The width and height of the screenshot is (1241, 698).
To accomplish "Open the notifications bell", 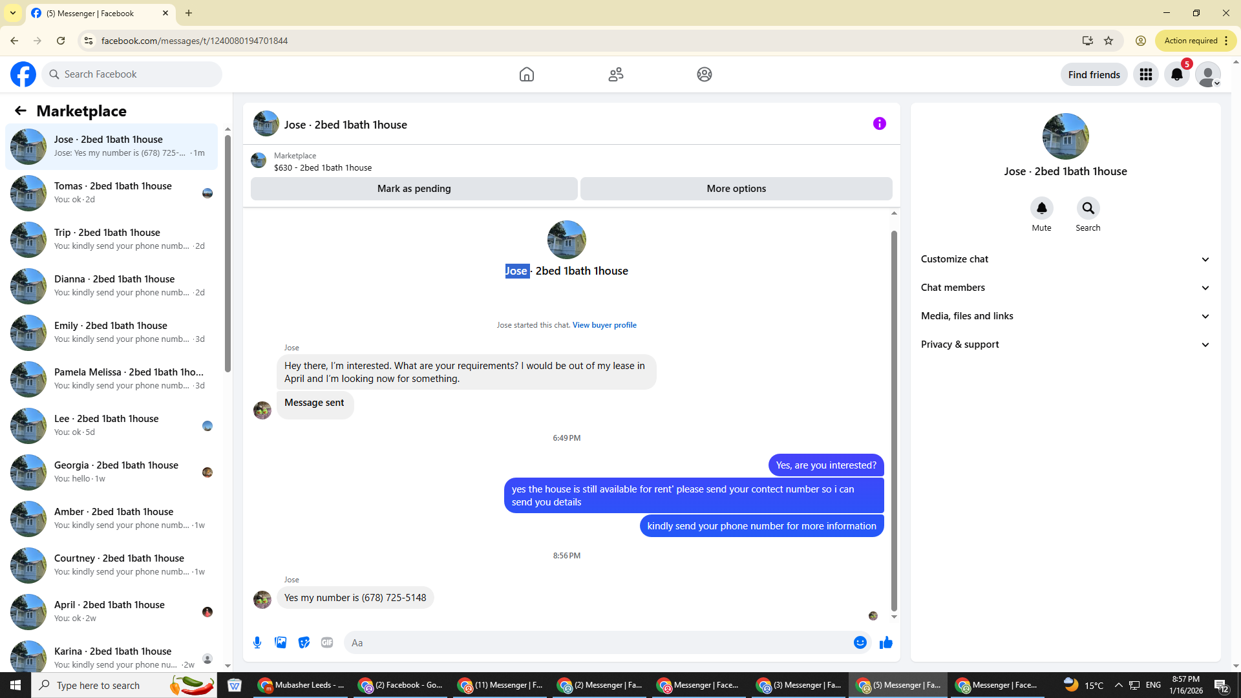I will click(1176, 75).
